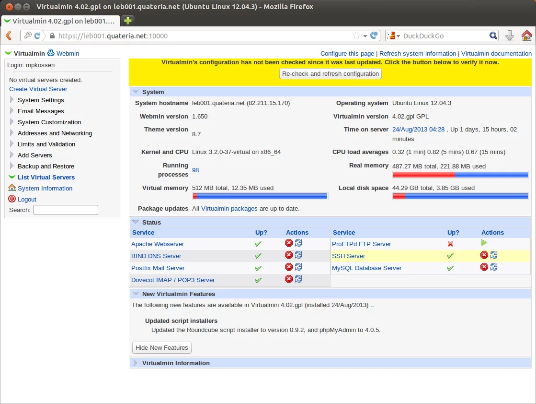Restart the MySQL Database Server

[494, 267]
